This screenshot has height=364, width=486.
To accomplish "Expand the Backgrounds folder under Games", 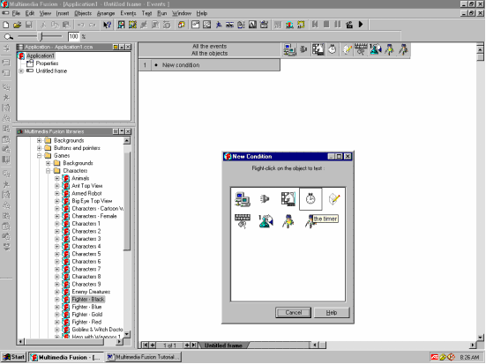I will (48, 163).
